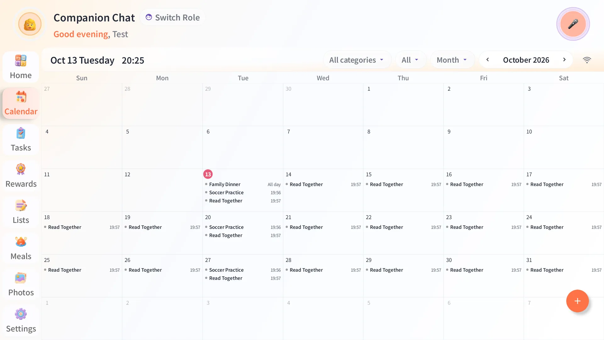The image size is (604, 340).
Task: Select October 8 day cell
Action: 403,147
